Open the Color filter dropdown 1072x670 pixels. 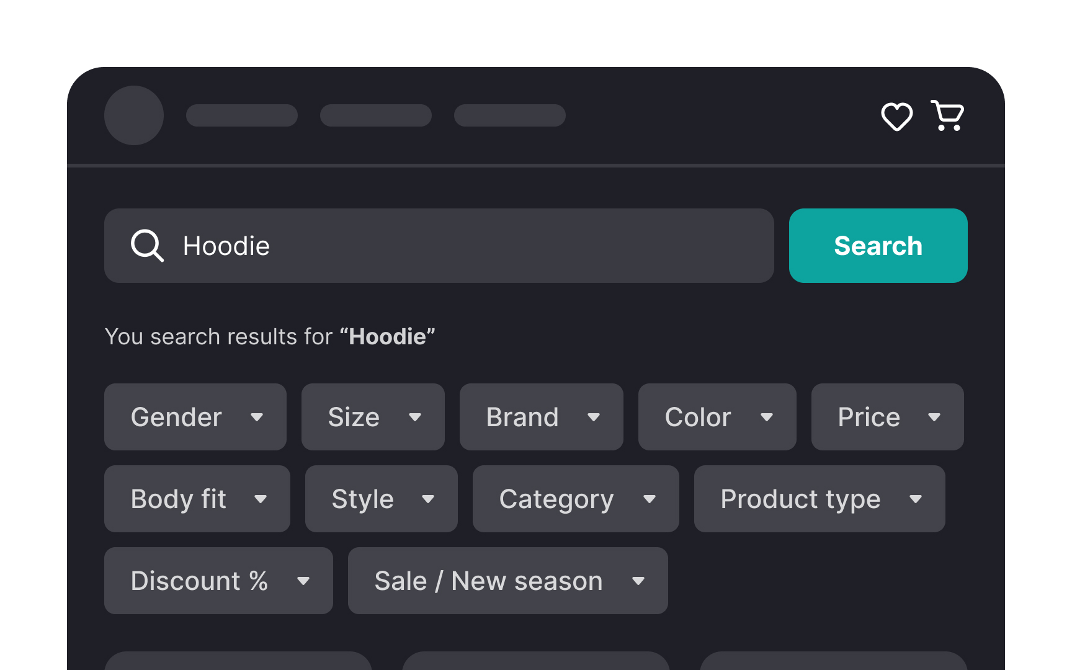point(717,417)
